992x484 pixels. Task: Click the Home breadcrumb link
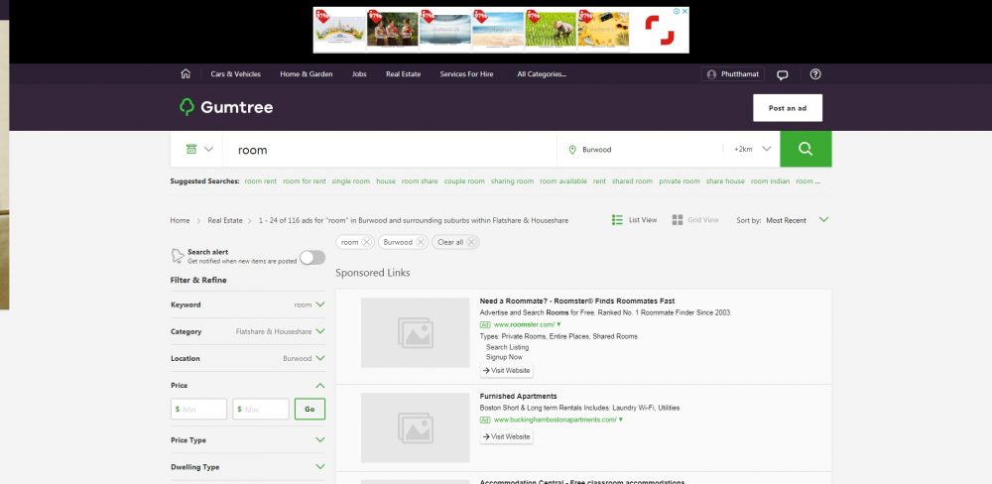180,220
